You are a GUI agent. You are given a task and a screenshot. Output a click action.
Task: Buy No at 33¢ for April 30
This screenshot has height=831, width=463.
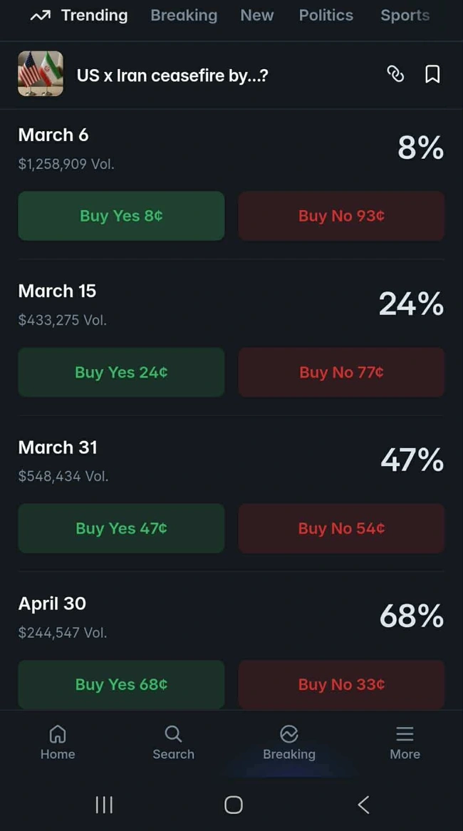(341, 684)
